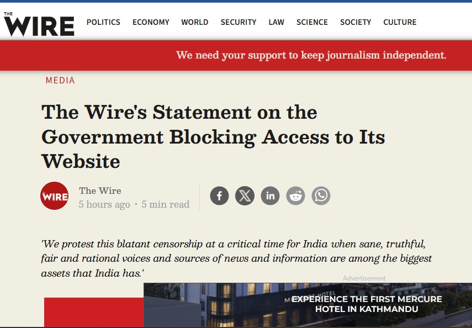Go to the Society section
The width and height of the screenshot is (472, 328).
click(x=356, y=22)
